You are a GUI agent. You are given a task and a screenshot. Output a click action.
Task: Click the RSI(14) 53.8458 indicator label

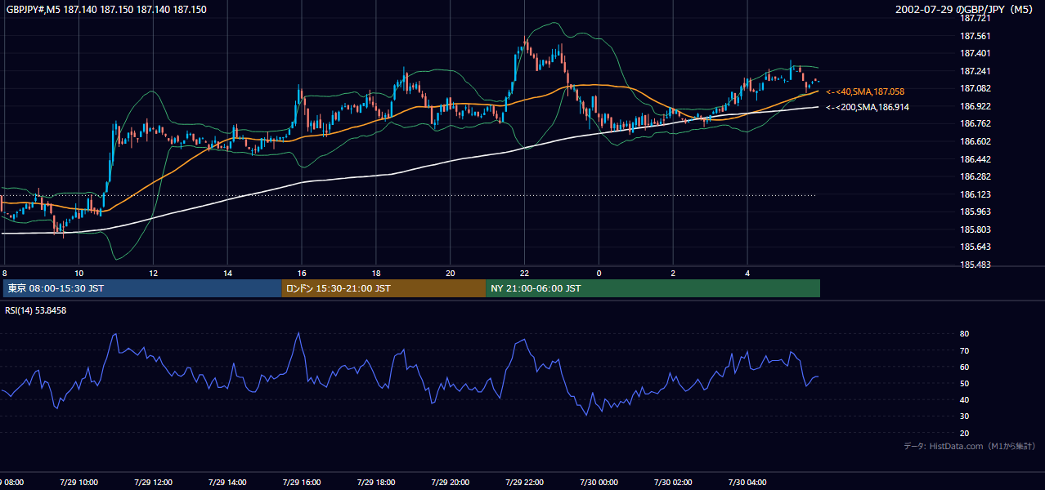coord(35,310)
